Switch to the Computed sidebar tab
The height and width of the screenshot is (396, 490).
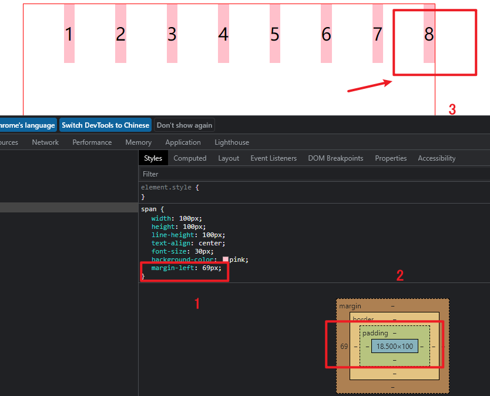pos(190,158)
